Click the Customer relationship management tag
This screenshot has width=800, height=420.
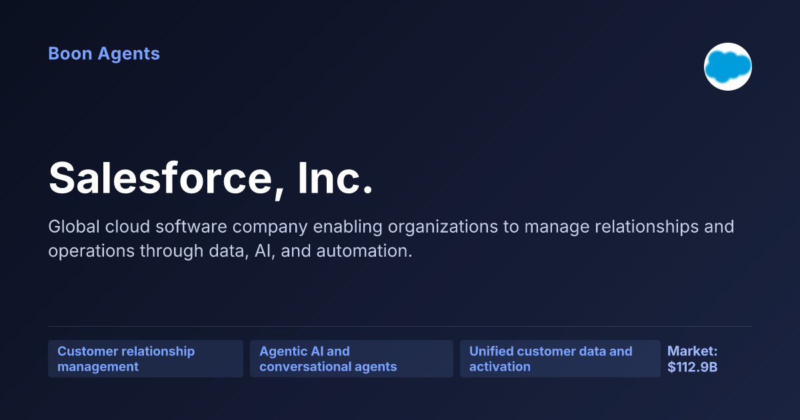pos(145,359)
